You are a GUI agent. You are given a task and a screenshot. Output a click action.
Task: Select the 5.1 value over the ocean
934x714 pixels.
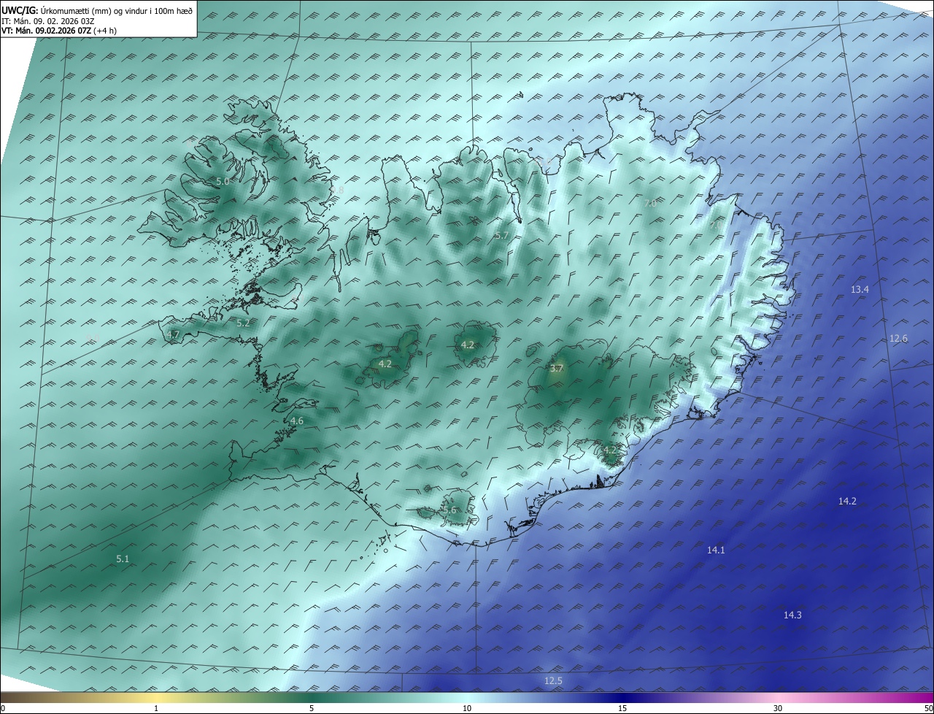(x=123, y=558)
